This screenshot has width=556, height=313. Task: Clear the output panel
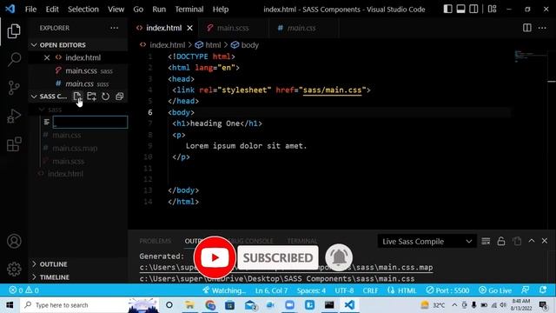point(486,242)
